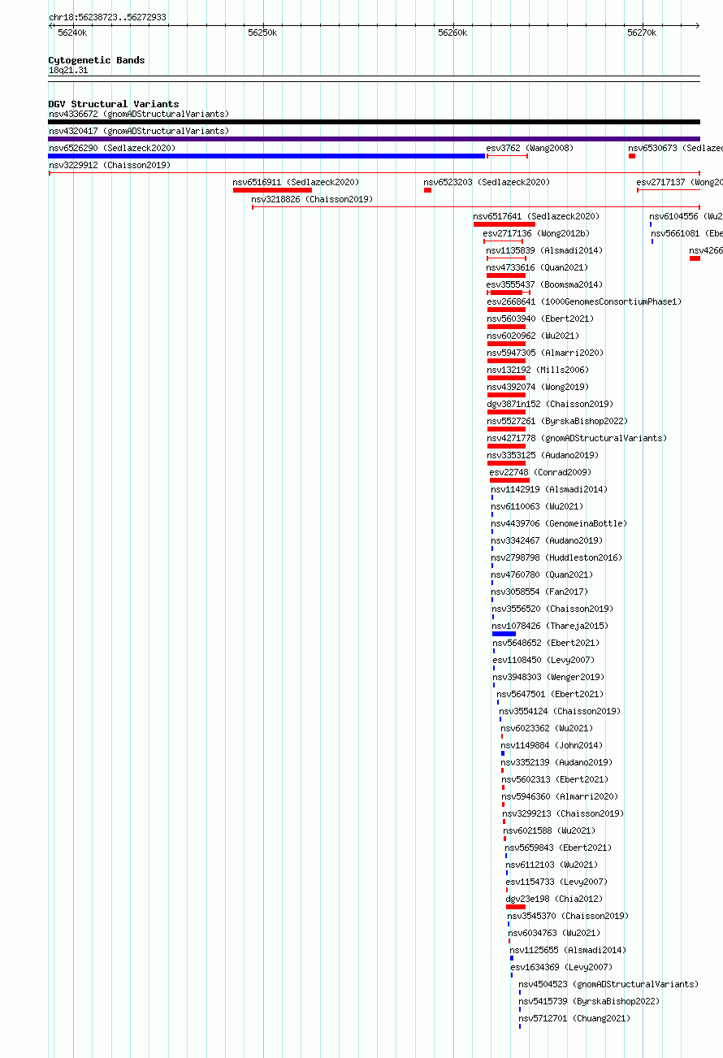Open variant nsv6523203 (Sedlazeck2020)
Screen dimensions: 723x1058
coord(487,182)
